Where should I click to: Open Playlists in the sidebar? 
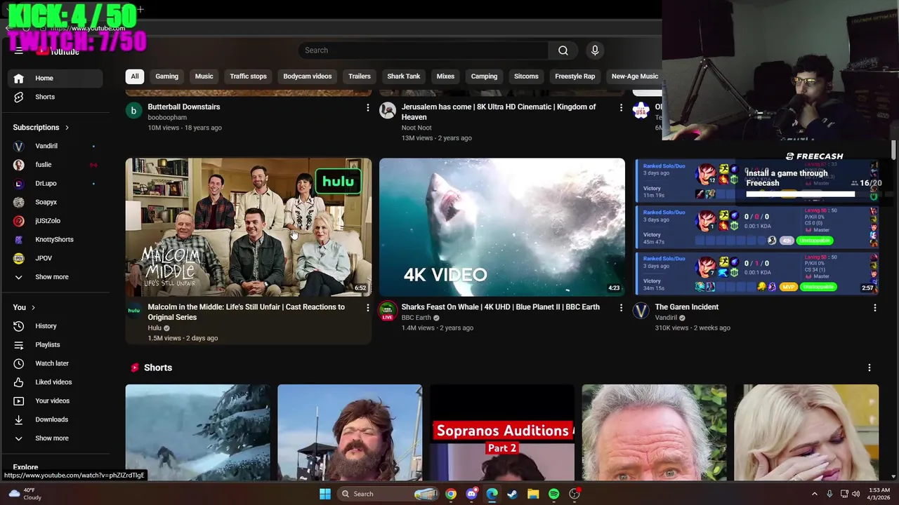[x=55, y=344]
